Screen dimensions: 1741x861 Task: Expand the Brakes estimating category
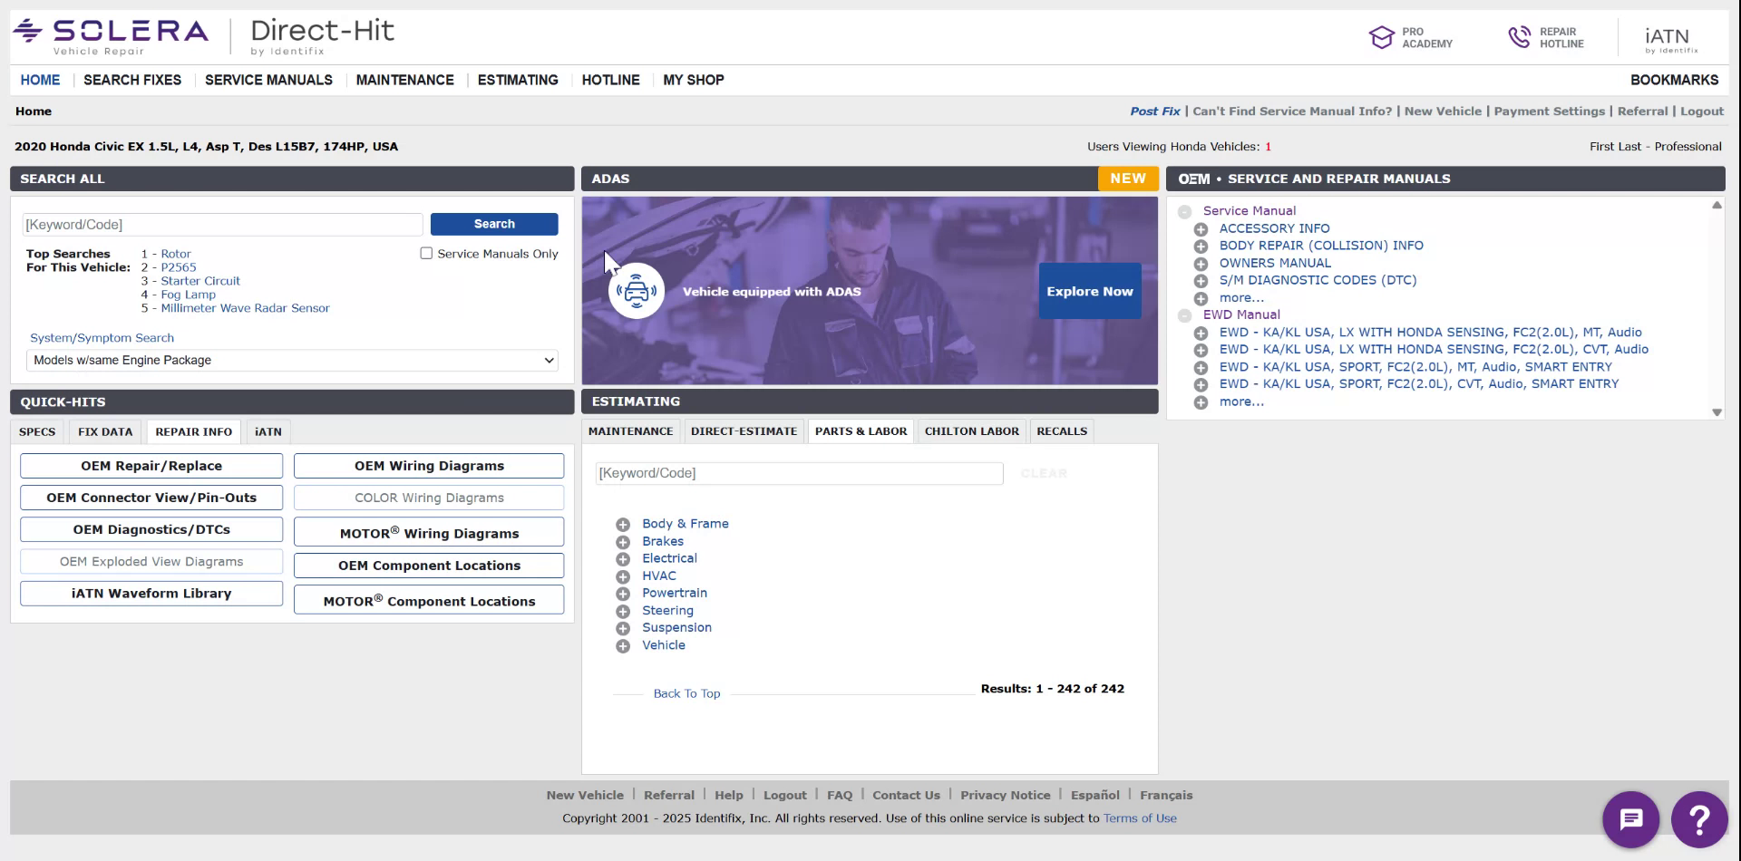click(x=623, y=541)
